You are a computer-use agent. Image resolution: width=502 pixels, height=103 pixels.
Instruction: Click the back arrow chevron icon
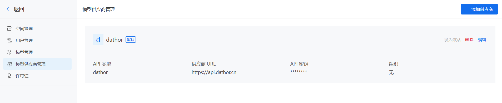pos(8,9)
